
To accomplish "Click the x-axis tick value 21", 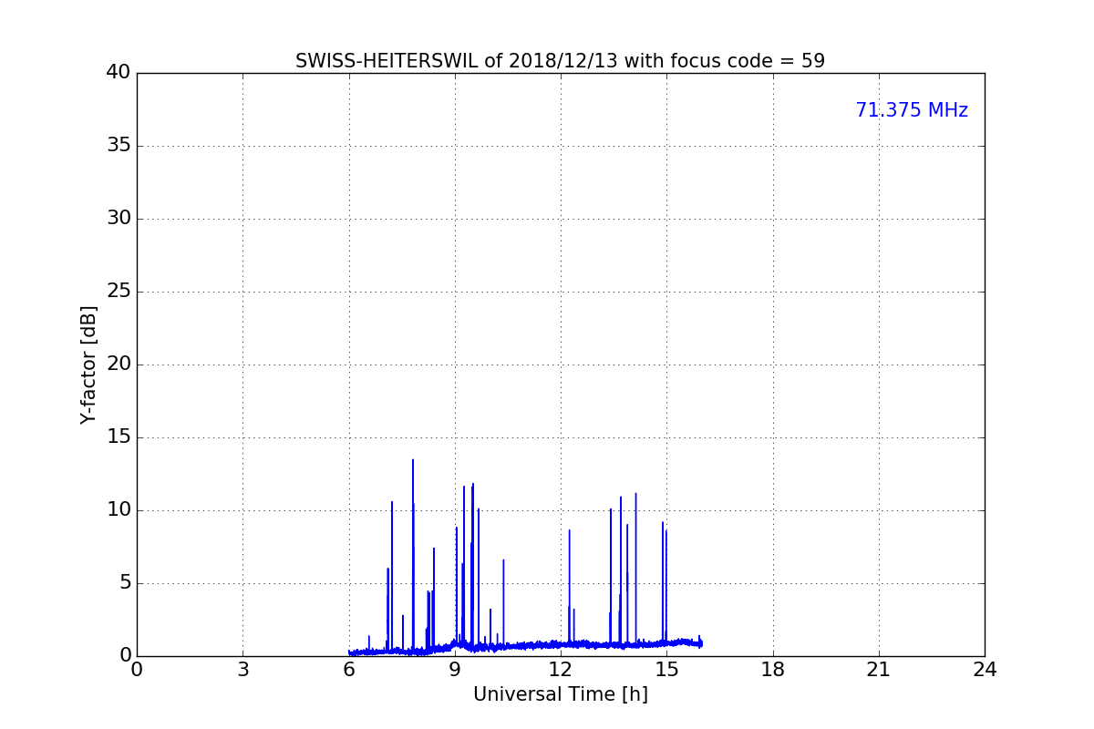I will 879,669.
